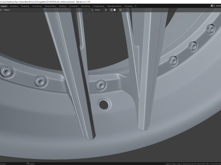This screenshot has height=165, width=221.
Task: Open the Modeling workspace tab
Action: pyautogui.click(x=14, y=6)
